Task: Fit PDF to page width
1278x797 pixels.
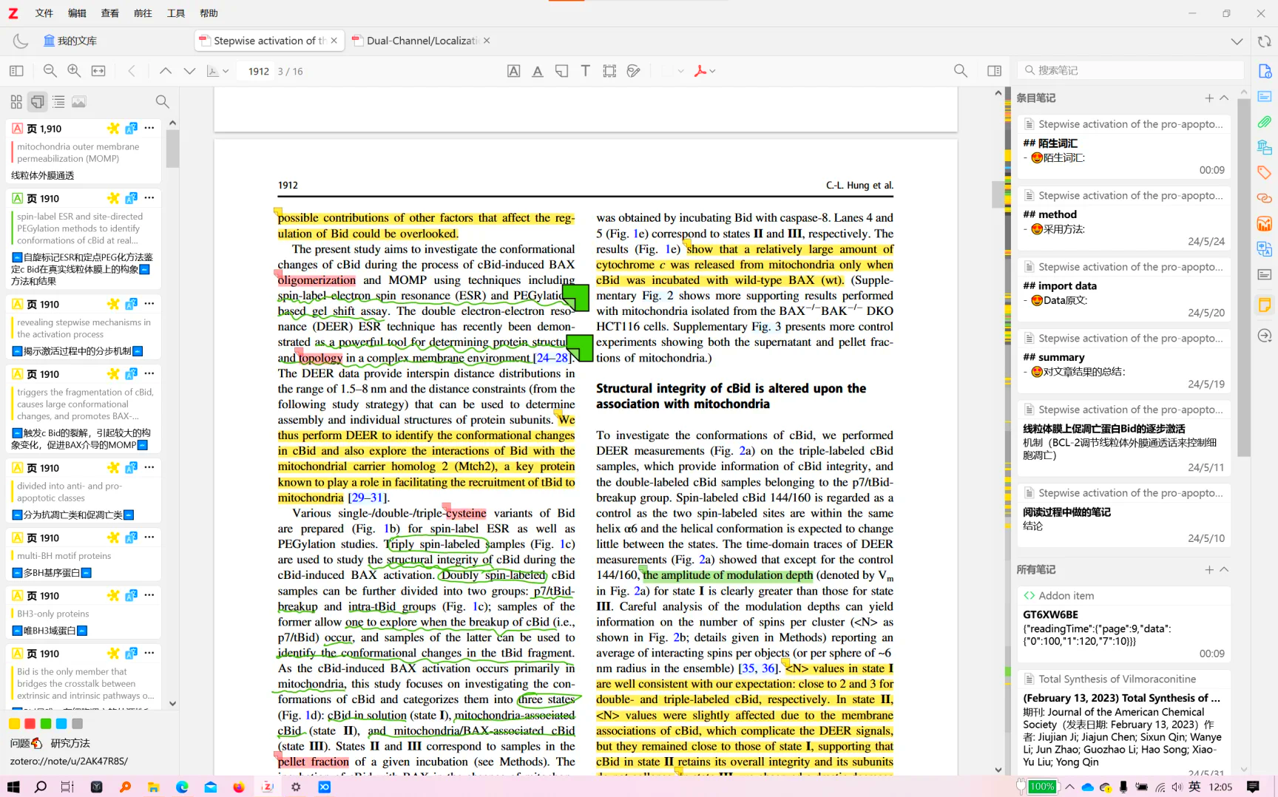Action: (98, 71)
